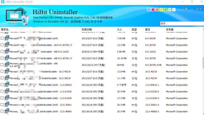This screenshot has width=204, height=115.
Task: Check the box for version 8.0.56336 entry
Action: pyautogui.click(x=2, y=38)
